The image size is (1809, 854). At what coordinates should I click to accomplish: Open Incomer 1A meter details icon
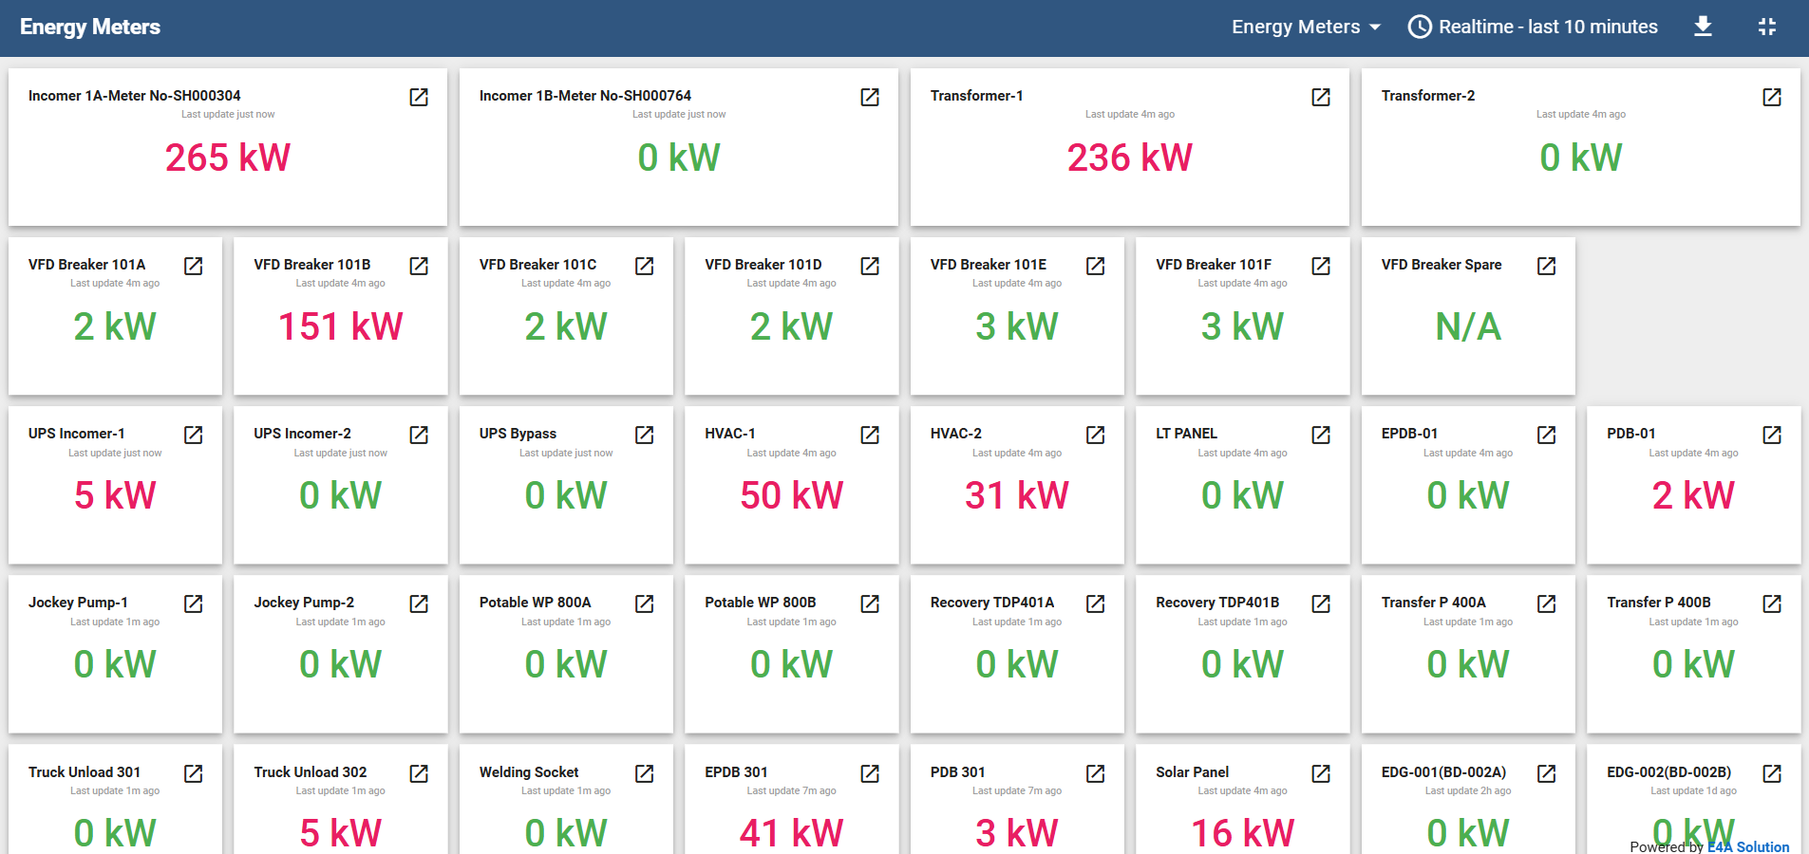419,97
